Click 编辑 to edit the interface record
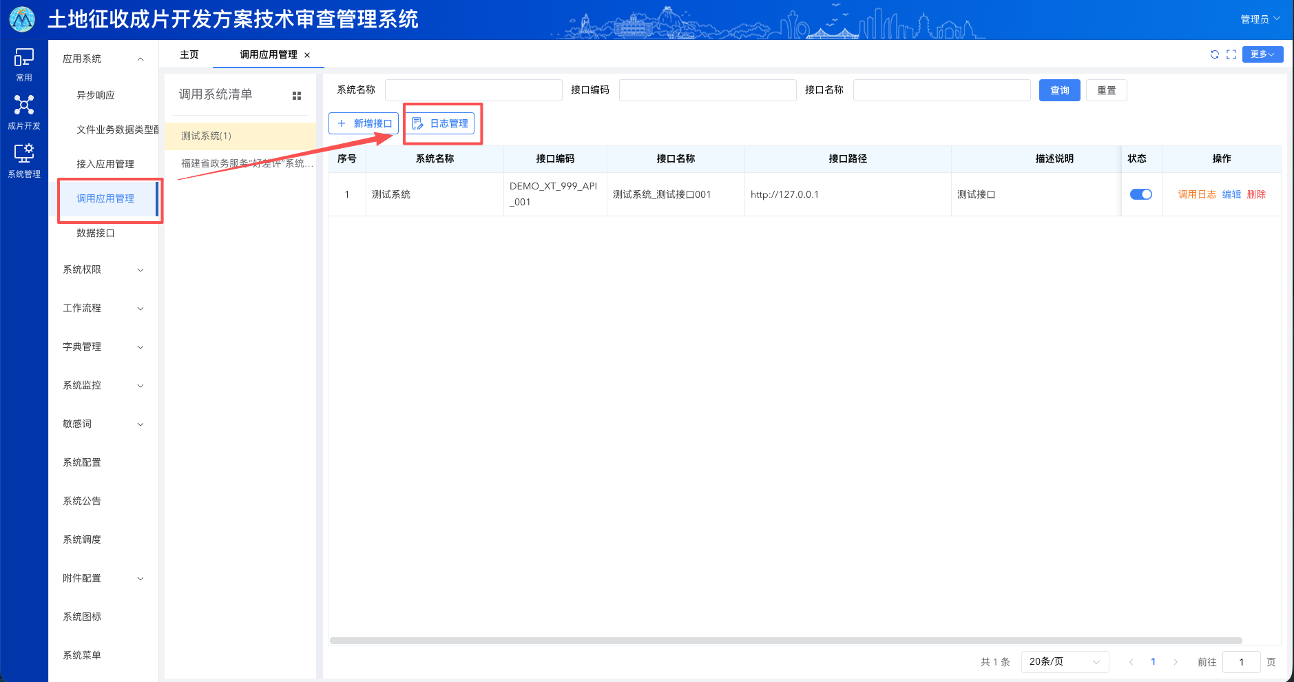 (x=1231, y=194)
